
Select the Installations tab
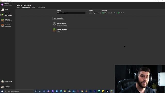26,7
